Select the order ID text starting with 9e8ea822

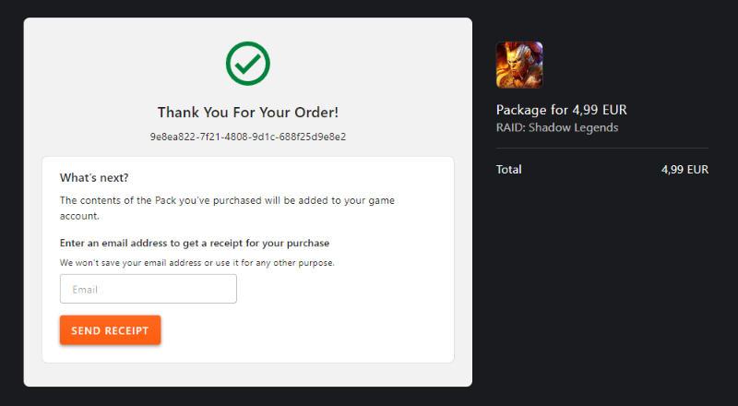247,137
